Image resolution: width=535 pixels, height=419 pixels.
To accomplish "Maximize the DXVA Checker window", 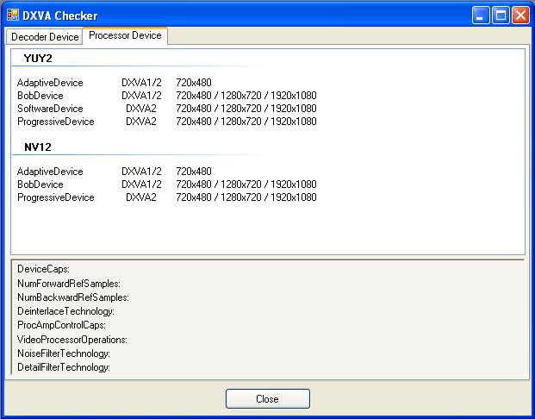I will (x=501, y=16).
